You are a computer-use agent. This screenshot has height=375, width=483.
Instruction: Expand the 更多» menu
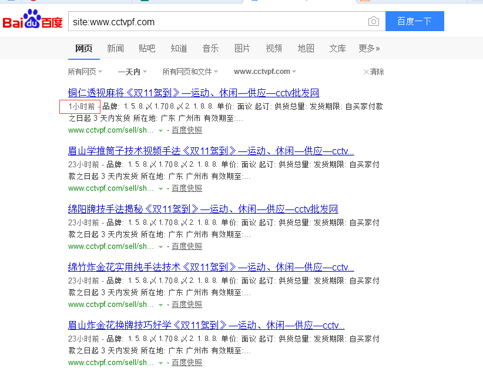(369, 48)
